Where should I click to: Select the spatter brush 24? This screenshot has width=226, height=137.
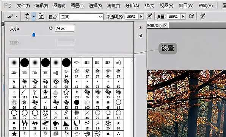coord(77,73)
